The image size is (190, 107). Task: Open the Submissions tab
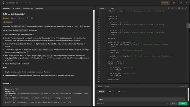39,8
